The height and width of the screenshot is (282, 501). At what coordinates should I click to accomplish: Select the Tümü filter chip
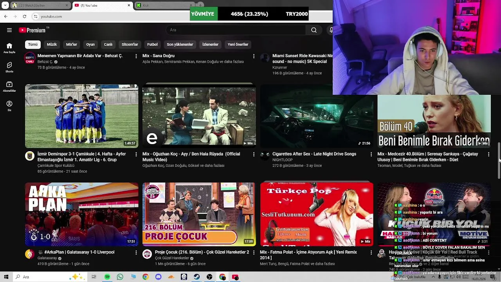click(33, 45)
